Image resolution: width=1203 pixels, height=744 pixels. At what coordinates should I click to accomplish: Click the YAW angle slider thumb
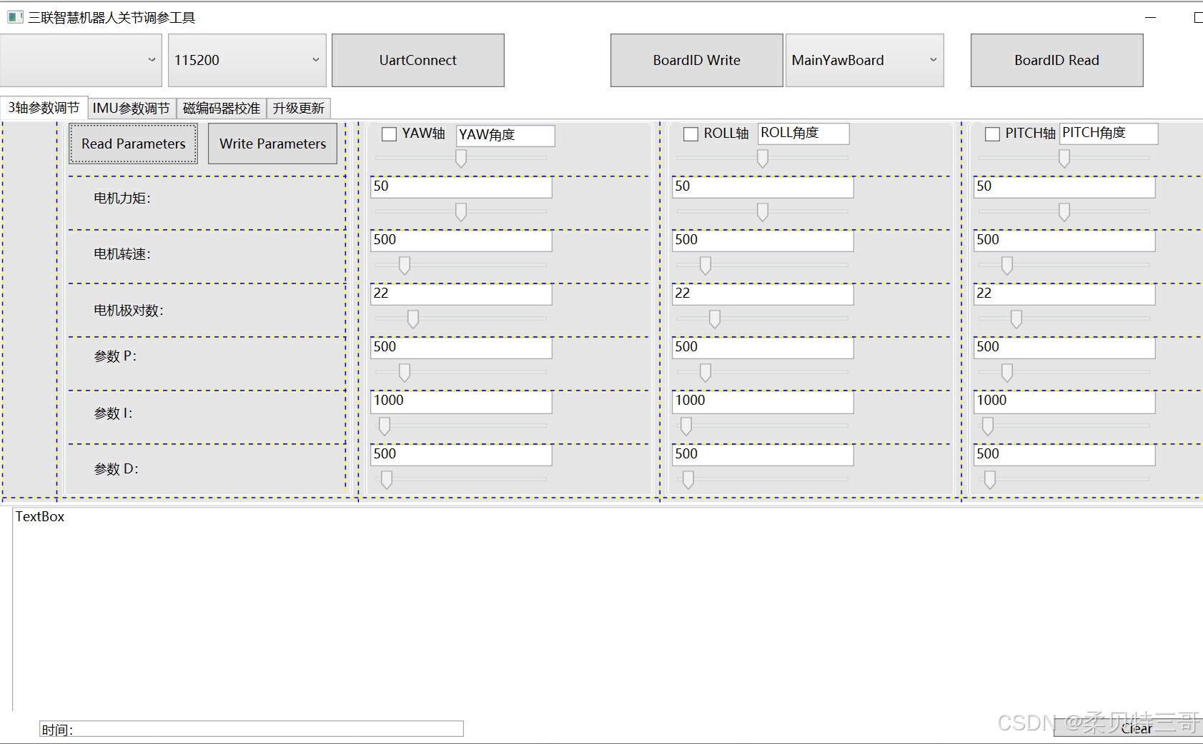[x=461, y=159]
